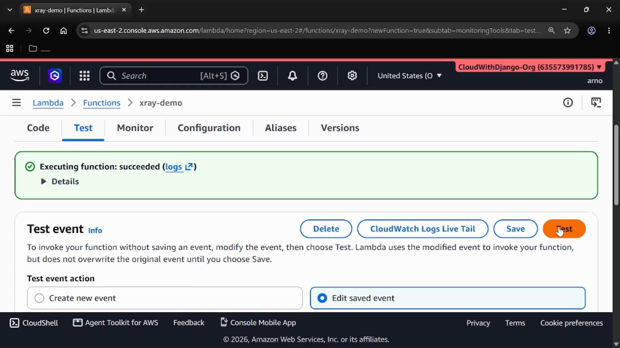Click the Amazon Q hexagon icon
Image resolution: width=620 pixels, height=348 pixels.
tap(55, 76)
